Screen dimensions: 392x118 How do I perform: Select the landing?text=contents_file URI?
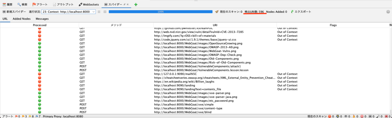(188, 89)
